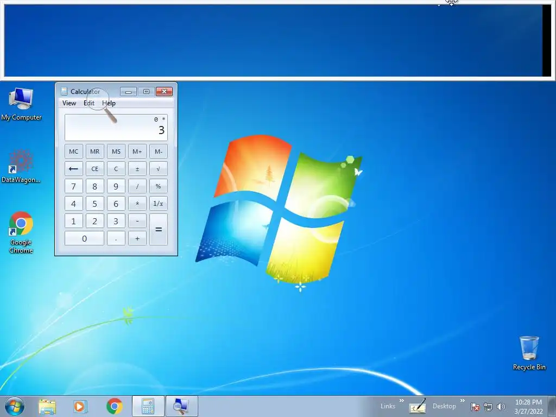Expand the Links toolbar chevron
556x417 pixels.
401,401
